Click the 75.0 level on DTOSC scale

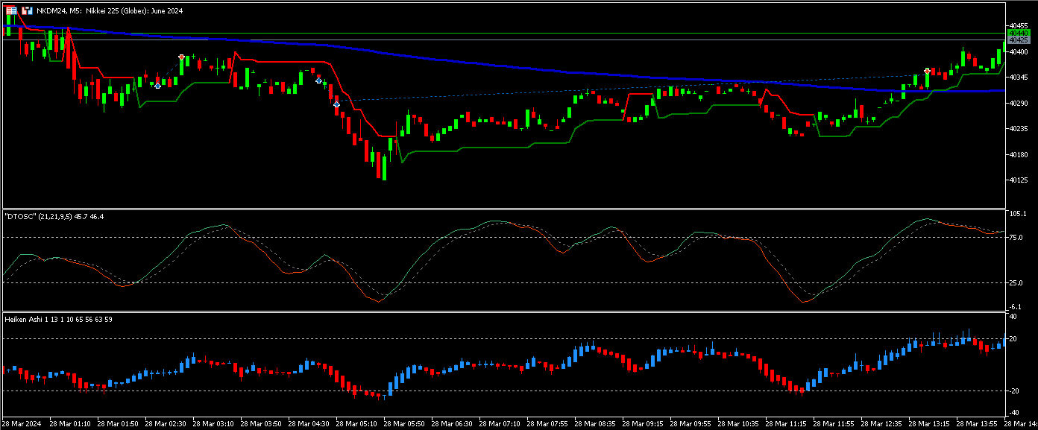[1015, 237]
